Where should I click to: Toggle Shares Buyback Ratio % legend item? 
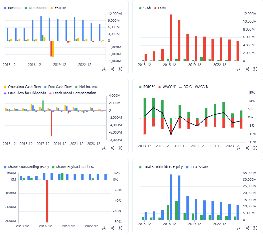[x=73, y=167]
